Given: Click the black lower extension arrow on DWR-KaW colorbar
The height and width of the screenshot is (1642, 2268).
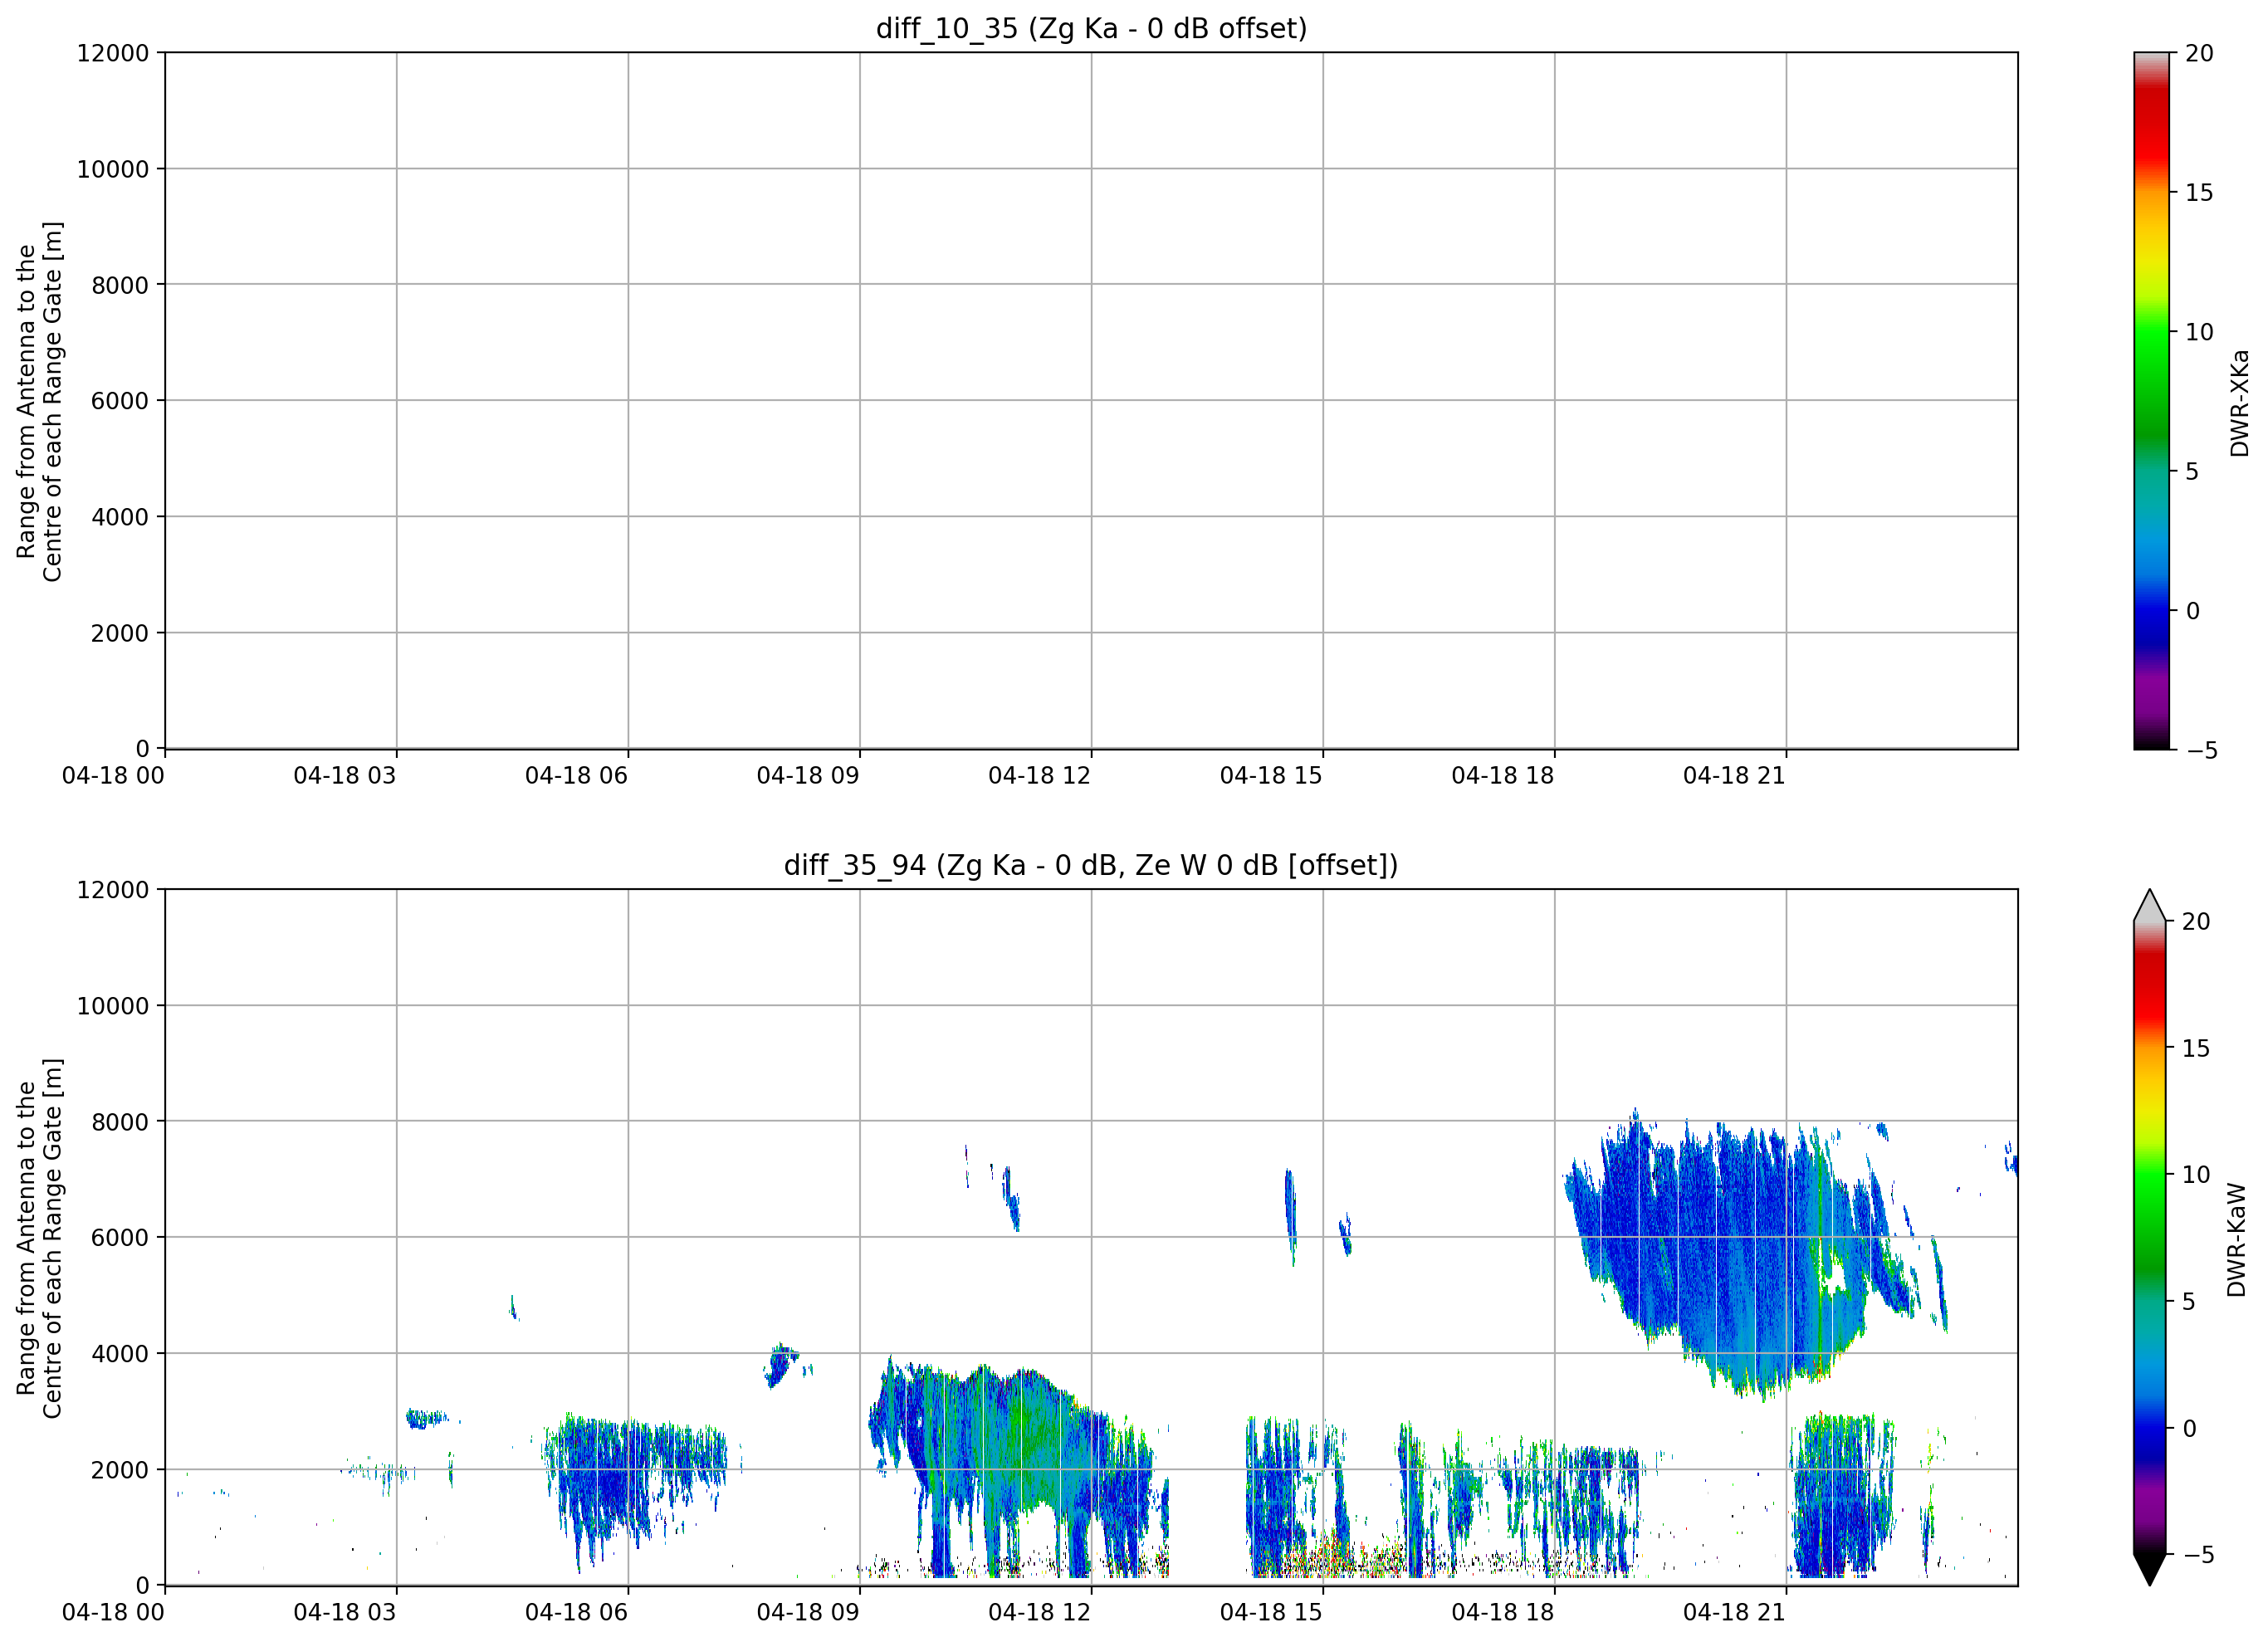Looking at the screenshot, I should [x=2149, y=1570].
